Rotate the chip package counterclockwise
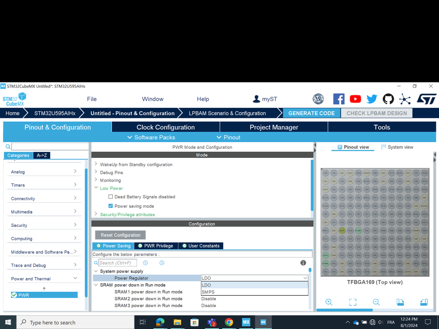The image size is (439, 329). pyautogui.click(x=423, y=302)
